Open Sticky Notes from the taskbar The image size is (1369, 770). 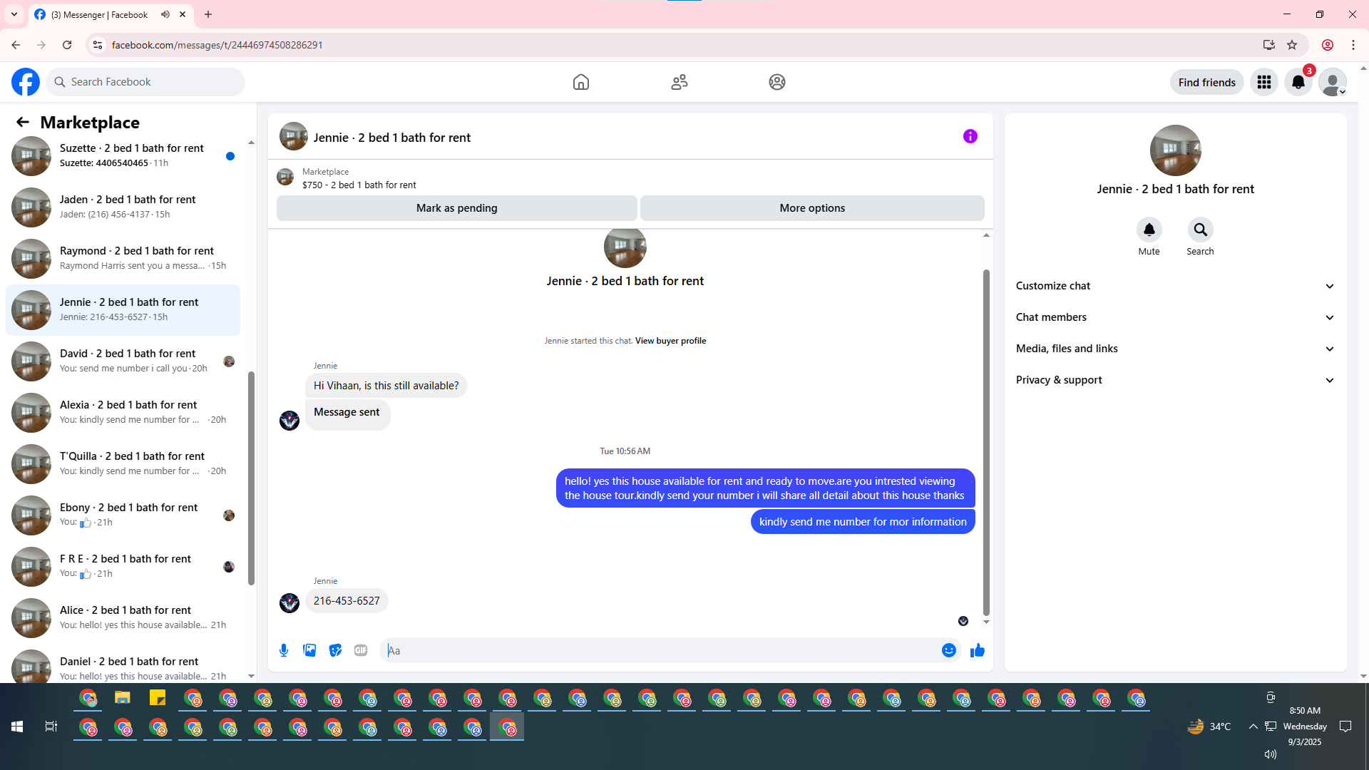point(158,698)
